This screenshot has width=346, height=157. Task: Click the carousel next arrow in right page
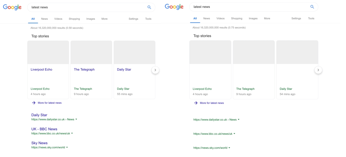click(x=318, y=70)
